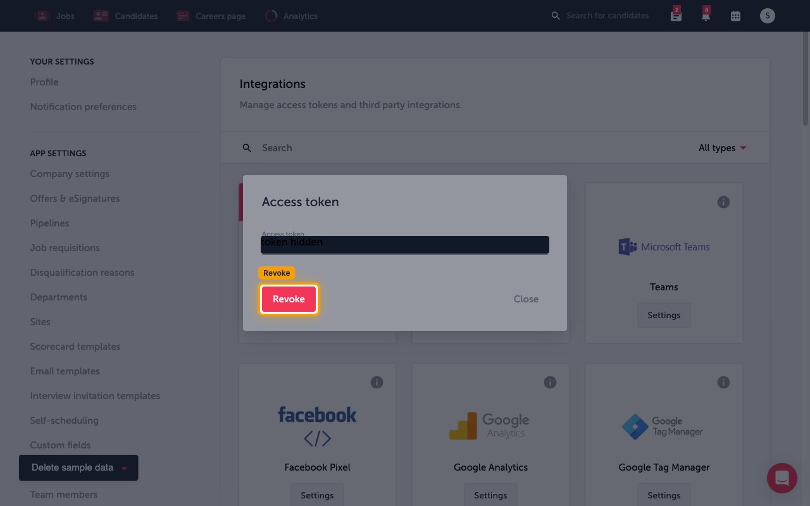Open Email templates
This screenshot has height=506, width=810.
pyautogui.click(x=65, y=371)
